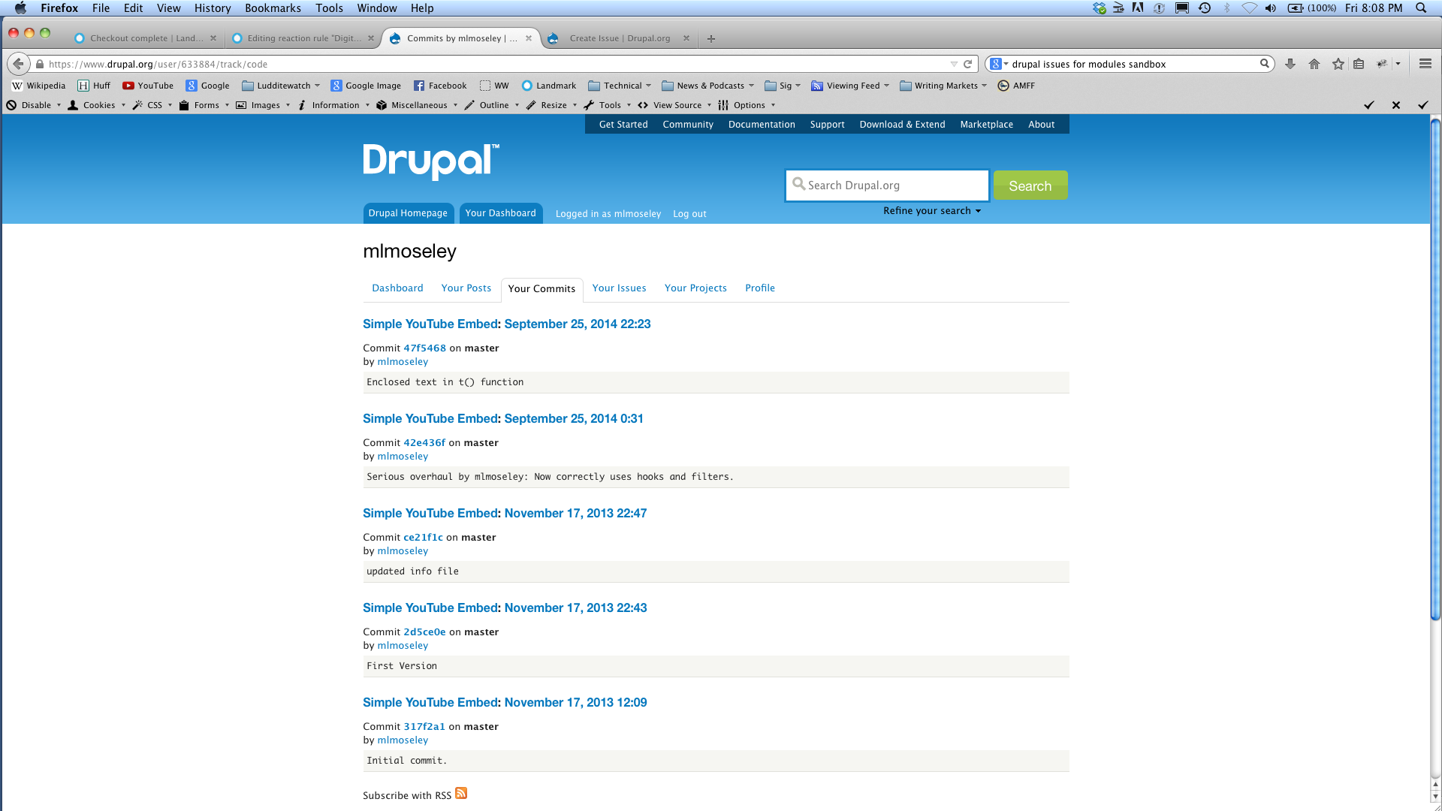Open commit 317f2a1 link
This screenshot has height=811, width=1442.
pyautogui.click(x=424, y=727)
